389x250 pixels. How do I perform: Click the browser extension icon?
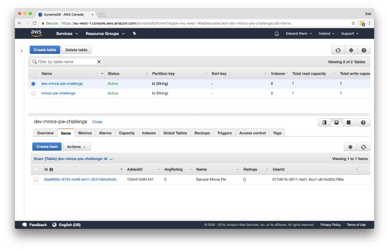coord(362,23)
